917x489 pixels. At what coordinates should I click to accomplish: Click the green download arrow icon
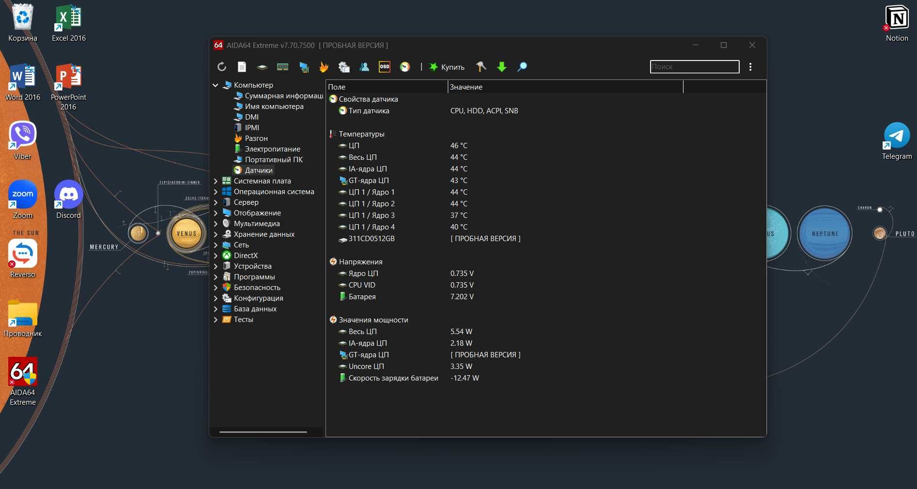click(502, 67)
